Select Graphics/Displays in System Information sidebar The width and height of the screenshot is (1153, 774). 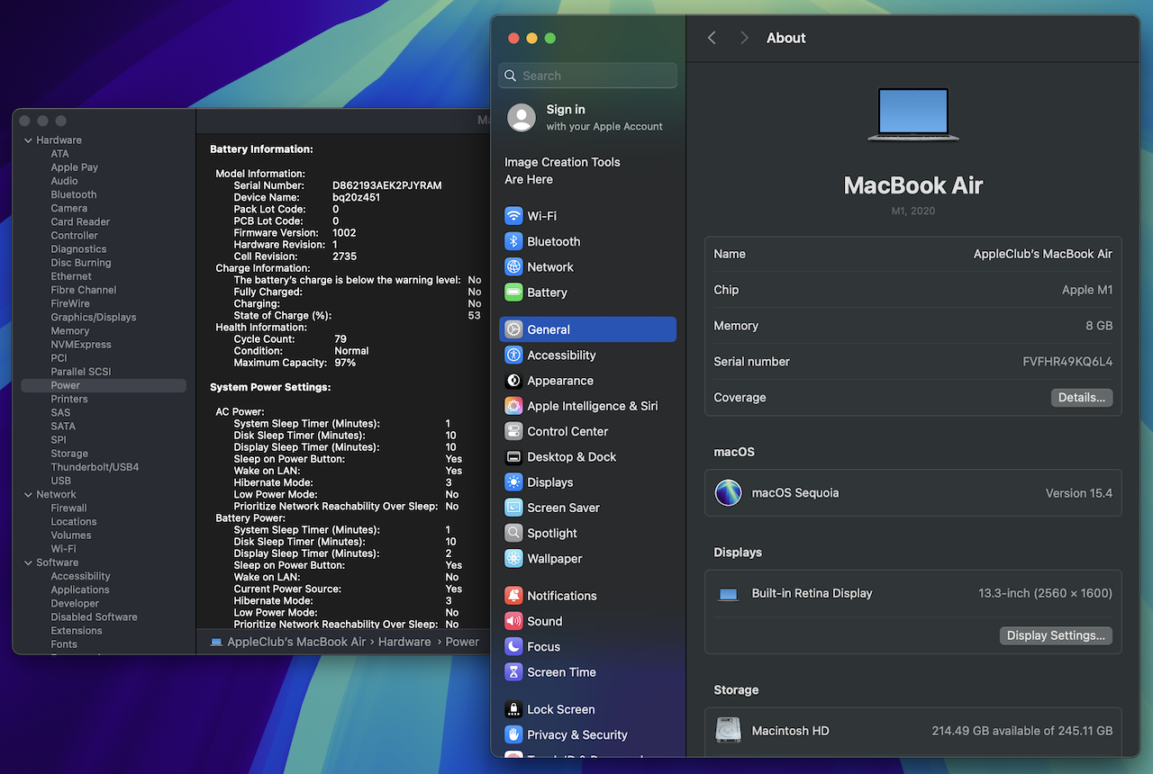(94, 318)
